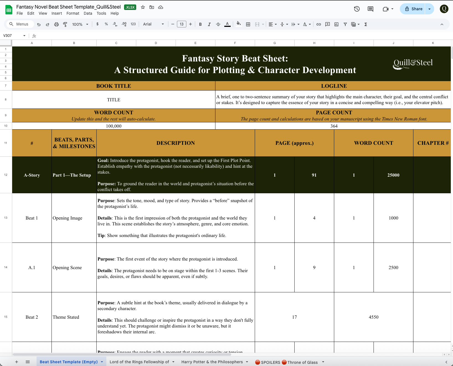Image resolution: width=453 pixels, height=366 pixels.
Task: Switch to Harry Potter sheet tab
Action: [212, 362]
